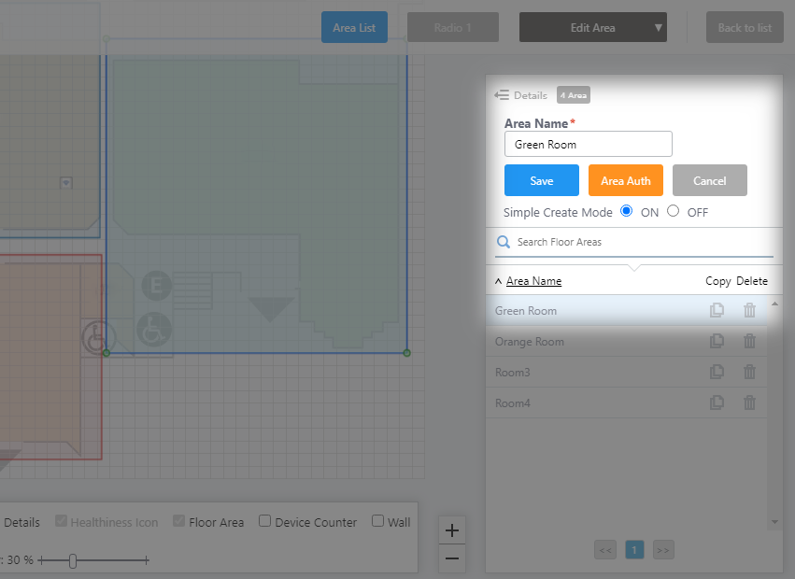The height and width of the screenshot is (579, 795).
Task: Turn Simple Create Mode OFF
Action: pos(674,211)
